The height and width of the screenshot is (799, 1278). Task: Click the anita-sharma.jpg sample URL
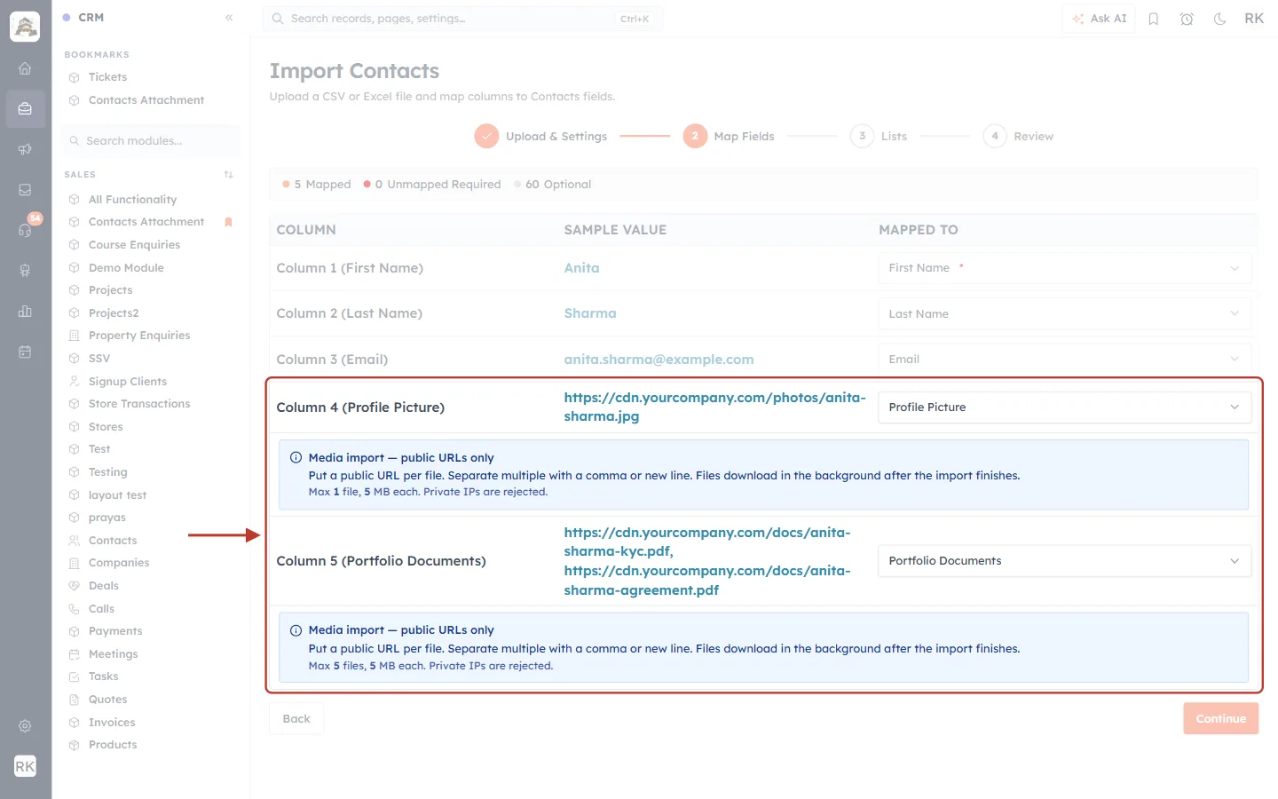[x=714, y=407]
